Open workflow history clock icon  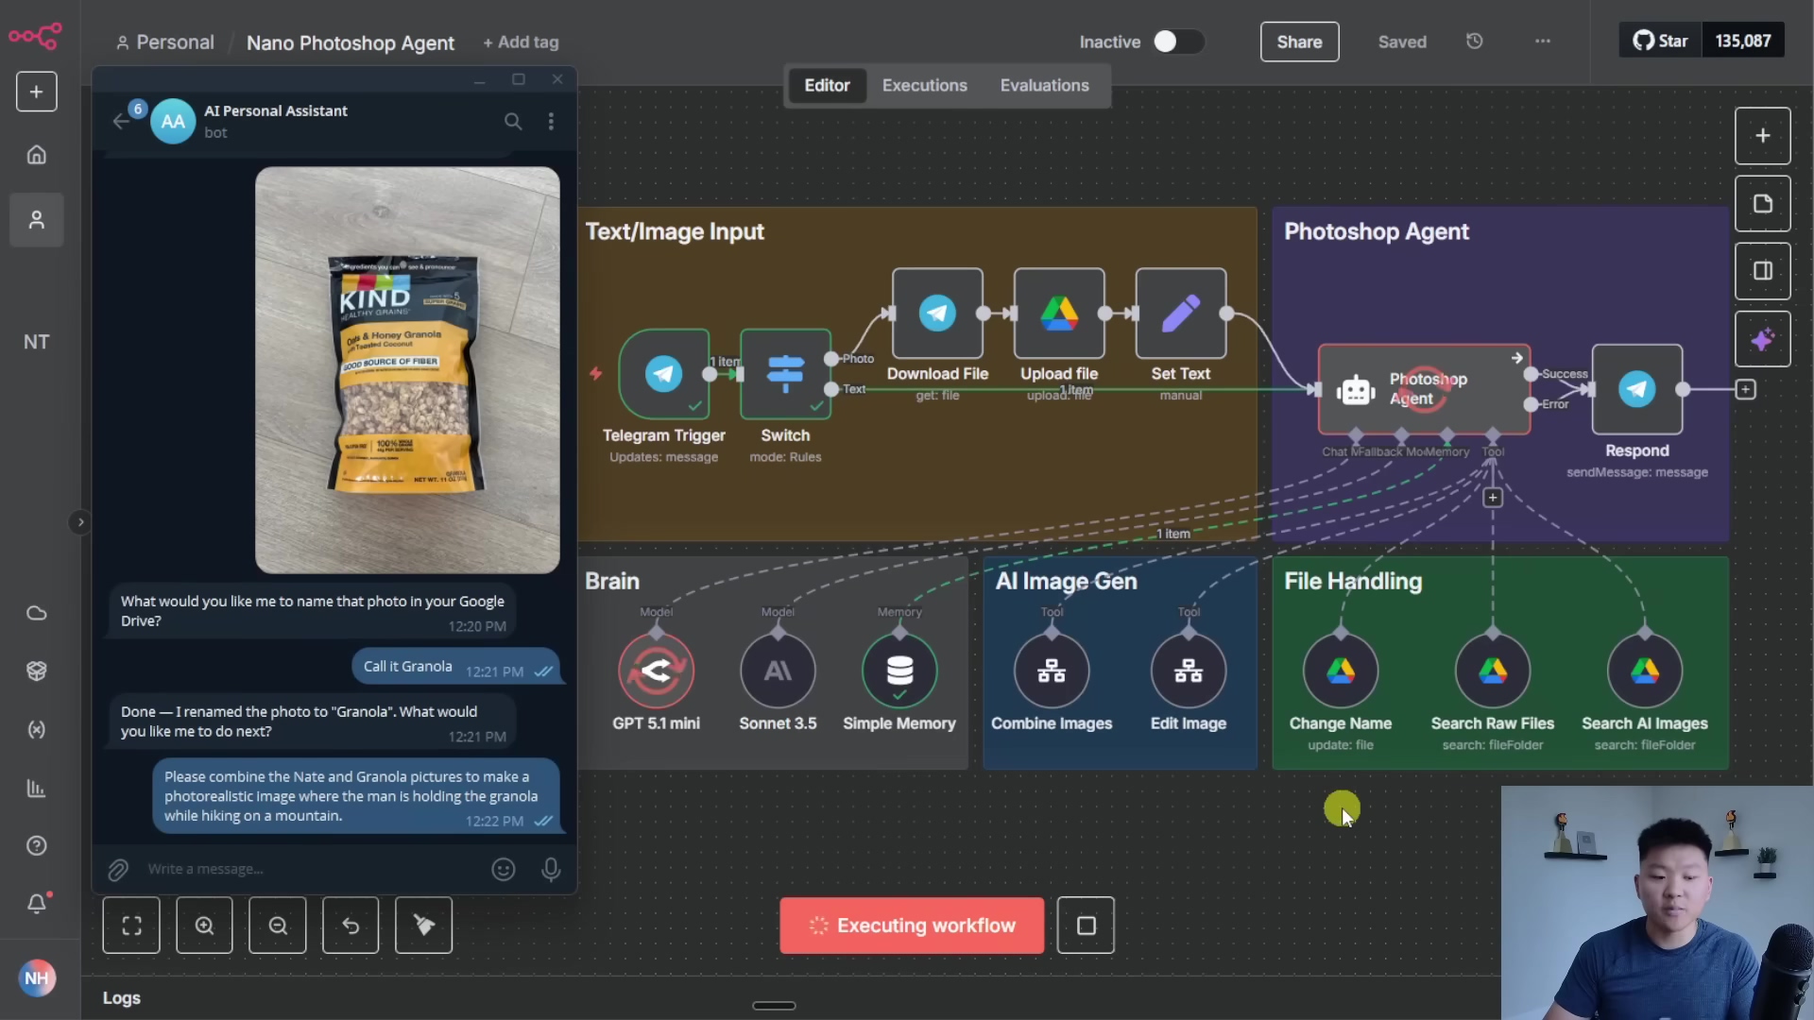pyautogui.click(x=1474, y=41)
